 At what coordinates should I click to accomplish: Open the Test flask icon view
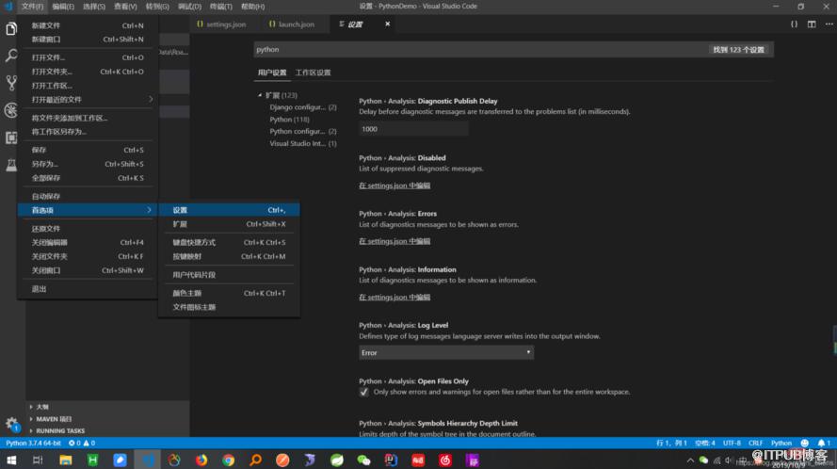[x=11, y=165]
